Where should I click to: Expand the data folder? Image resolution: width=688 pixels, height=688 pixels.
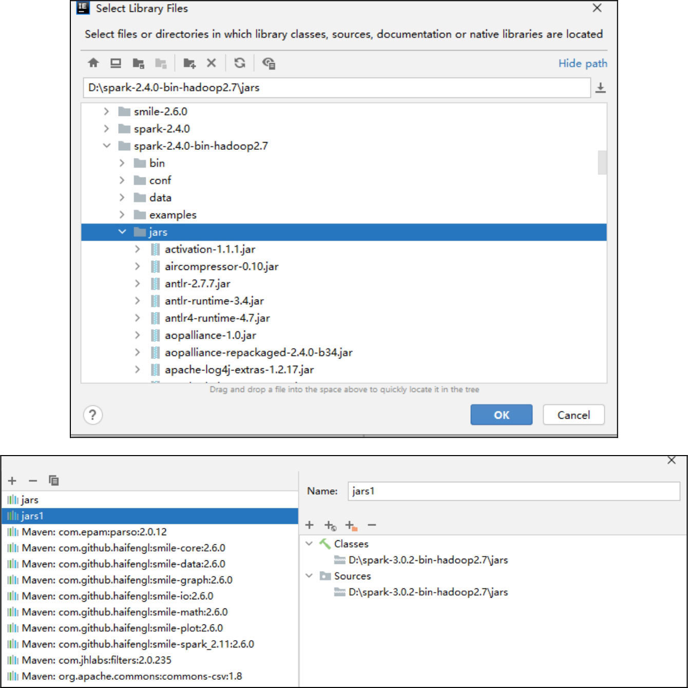122,198
